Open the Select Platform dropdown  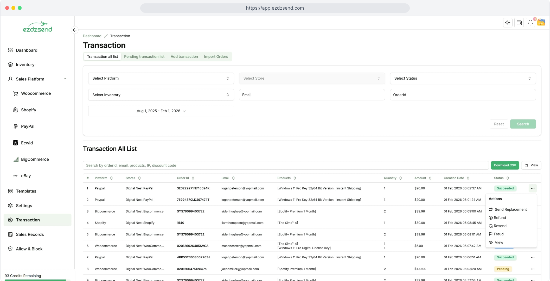(161, 78)
